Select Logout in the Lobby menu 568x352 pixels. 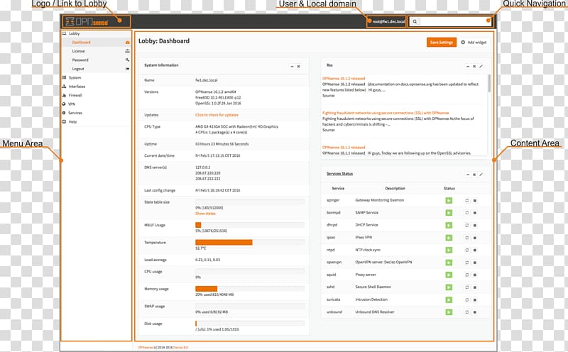(78, 69)
